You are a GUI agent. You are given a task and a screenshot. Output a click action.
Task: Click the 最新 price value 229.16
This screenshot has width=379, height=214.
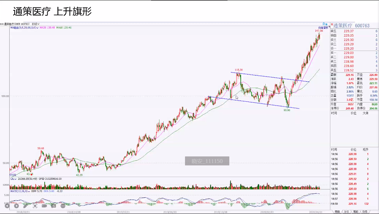pyautogui.click(x=350, y=75)
